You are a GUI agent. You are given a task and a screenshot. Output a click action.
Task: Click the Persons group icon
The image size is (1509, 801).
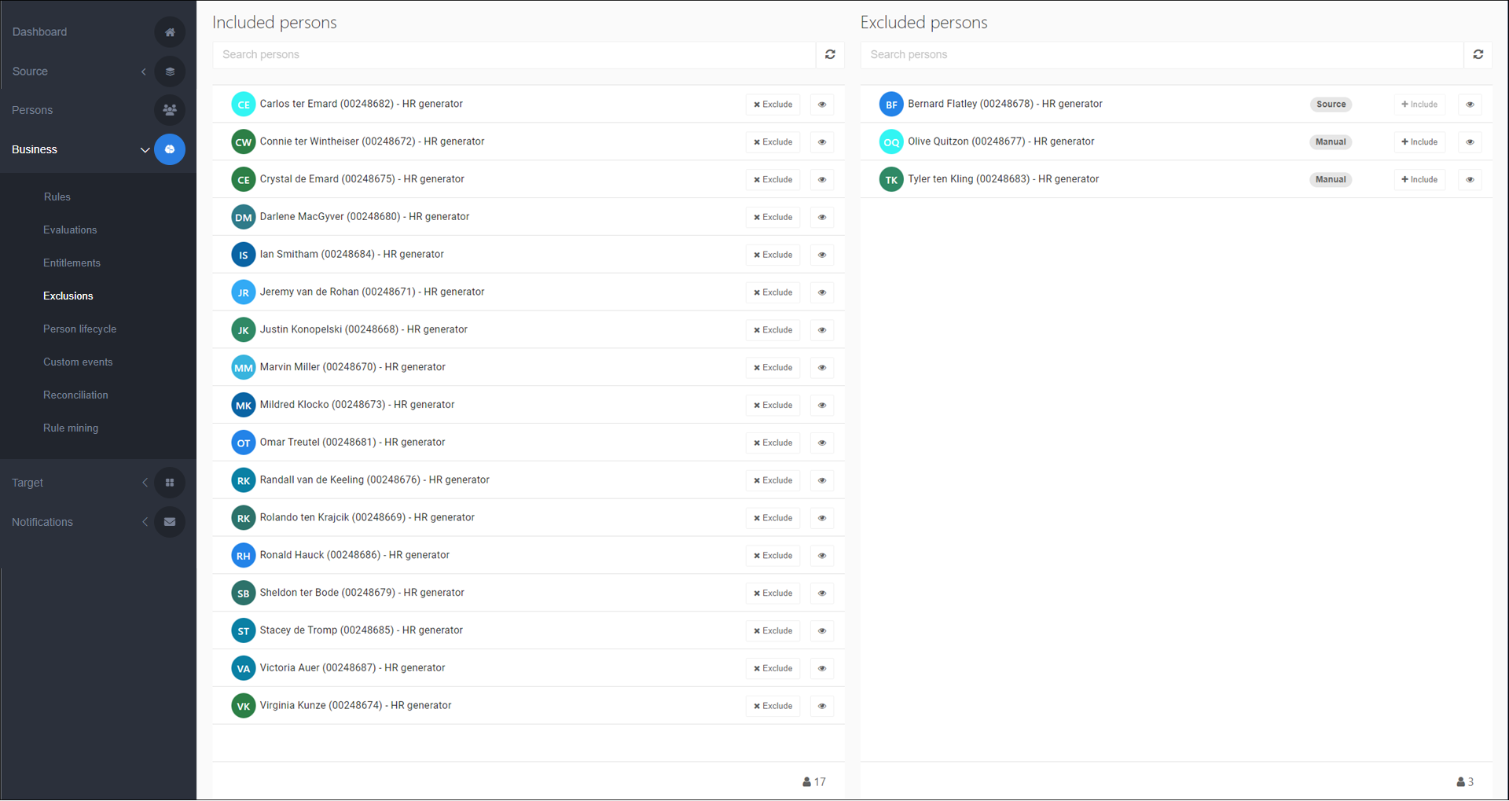click(170, 110)
